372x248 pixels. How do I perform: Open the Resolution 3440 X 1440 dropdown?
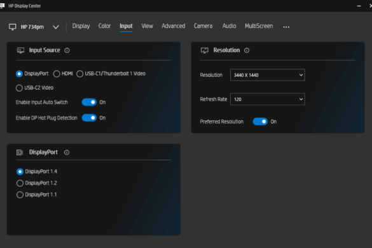tap(268, 75)
